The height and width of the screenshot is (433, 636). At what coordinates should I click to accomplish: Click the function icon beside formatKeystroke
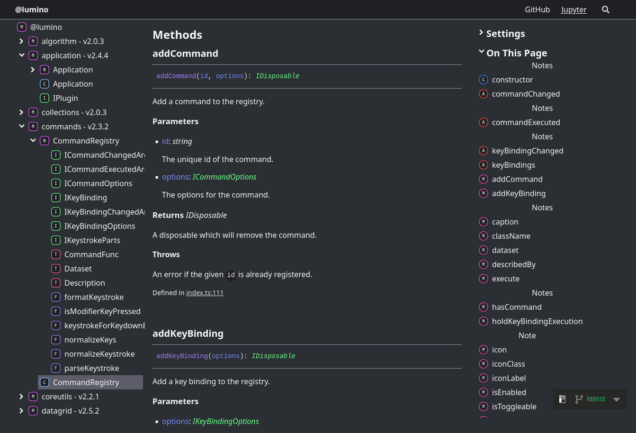56,297
